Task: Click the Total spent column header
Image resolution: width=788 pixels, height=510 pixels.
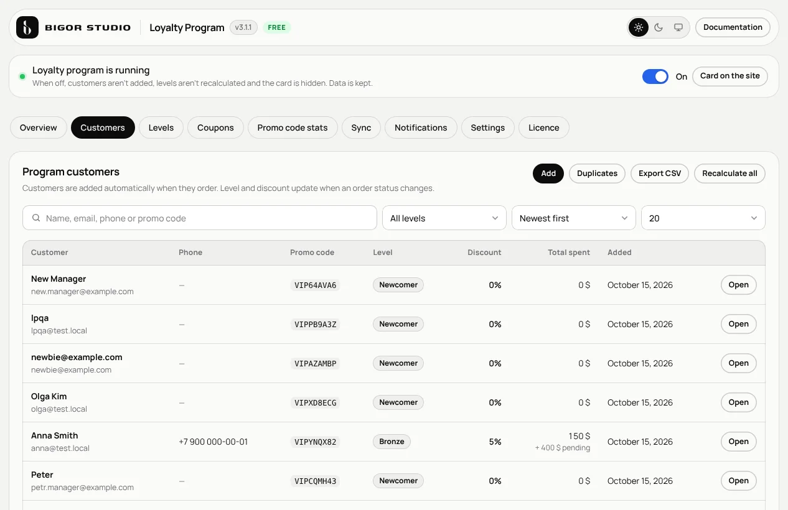Action: tap(569, 253)
